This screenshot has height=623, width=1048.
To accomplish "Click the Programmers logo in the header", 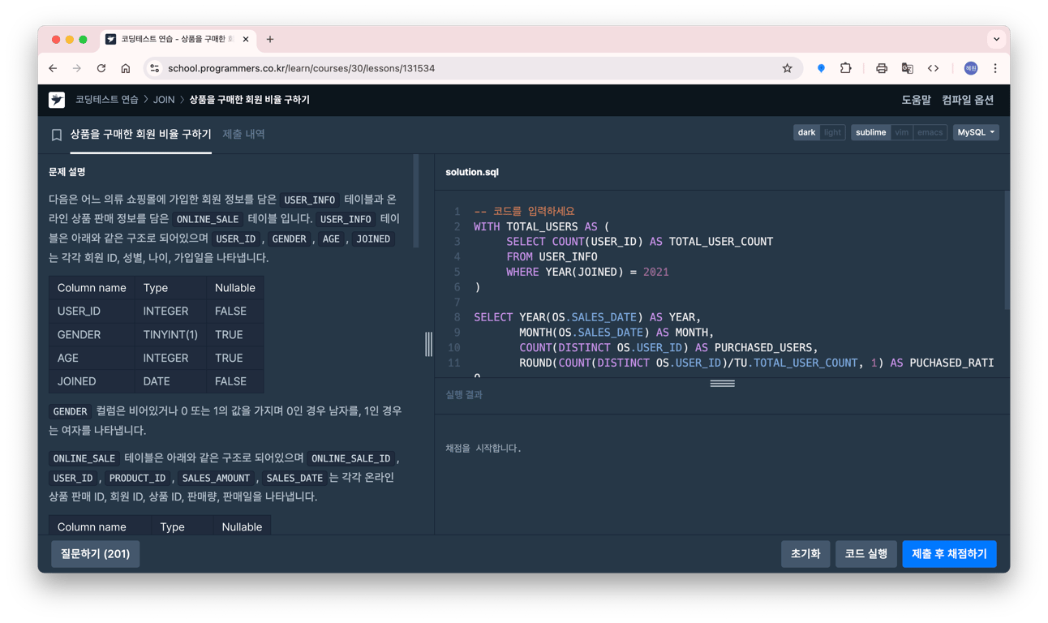I will pyautogui.click(x=55, y=100).
